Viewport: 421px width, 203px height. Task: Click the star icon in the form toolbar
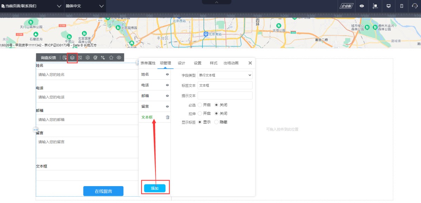[x=111, y=58]
